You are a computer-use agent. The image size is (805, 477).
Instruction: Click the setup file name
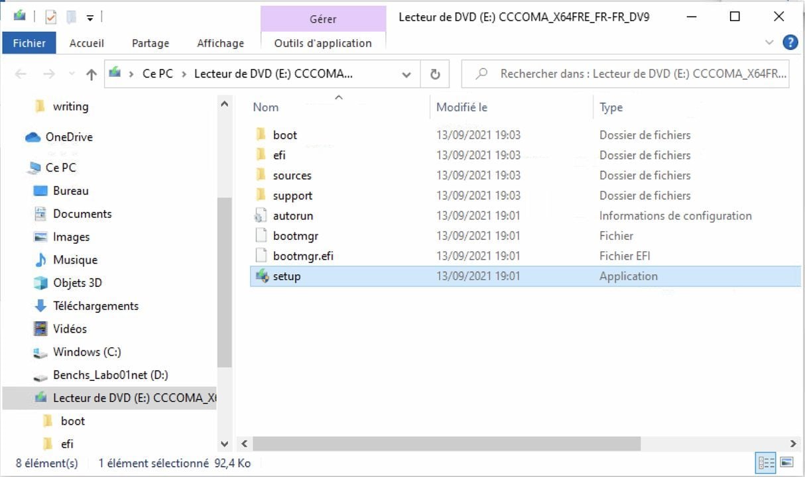286,276
